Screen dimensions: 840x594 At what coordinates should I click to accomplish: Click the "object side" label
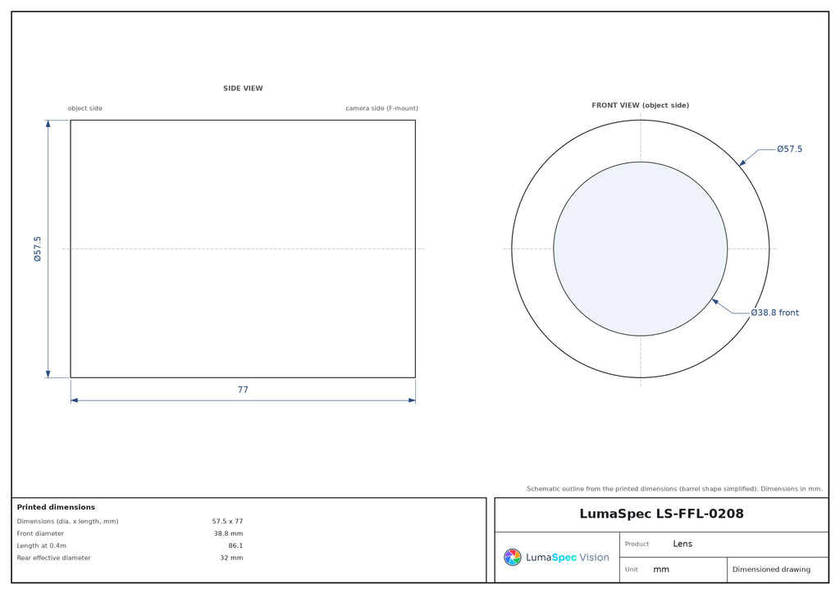click(84, 108)
